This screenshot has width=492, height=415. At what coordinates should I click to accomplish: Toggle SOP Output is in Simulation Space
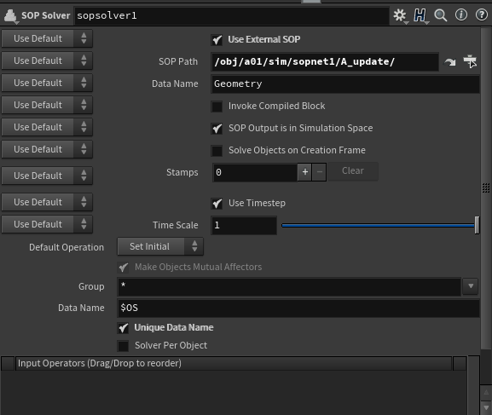click(217, 129)
